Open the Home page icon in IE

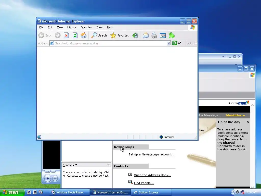tap(84, 35)
